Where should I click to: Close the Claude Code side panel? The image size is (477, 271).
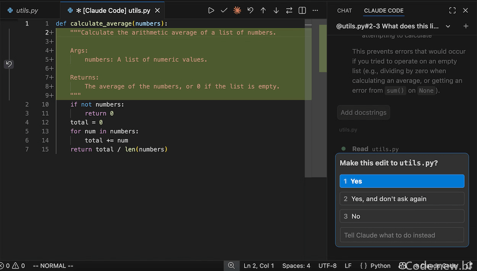coord(465,11)
